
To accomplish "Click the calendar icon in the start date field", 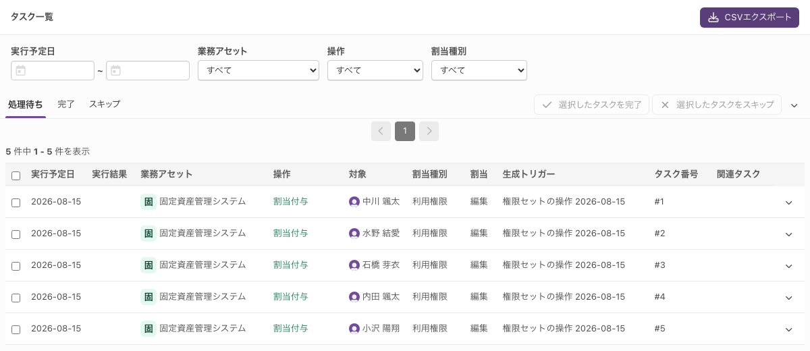I will click(x=20, y=71).
